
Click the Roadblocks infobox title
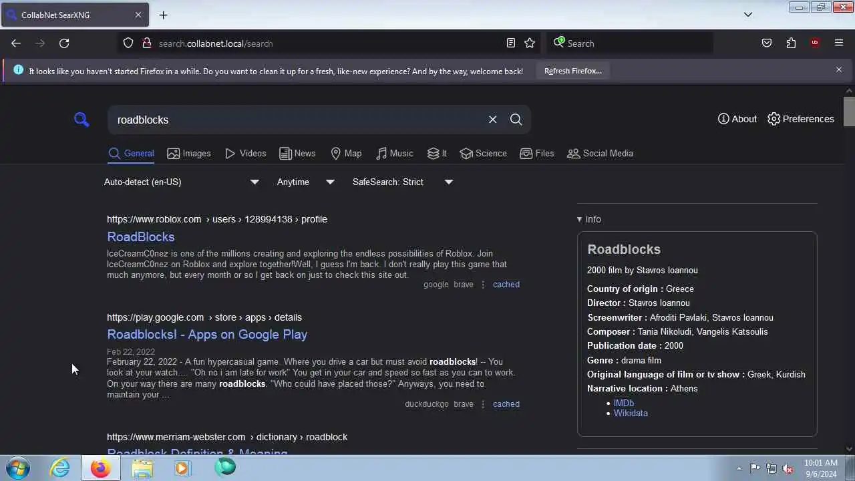click(624, 249)
